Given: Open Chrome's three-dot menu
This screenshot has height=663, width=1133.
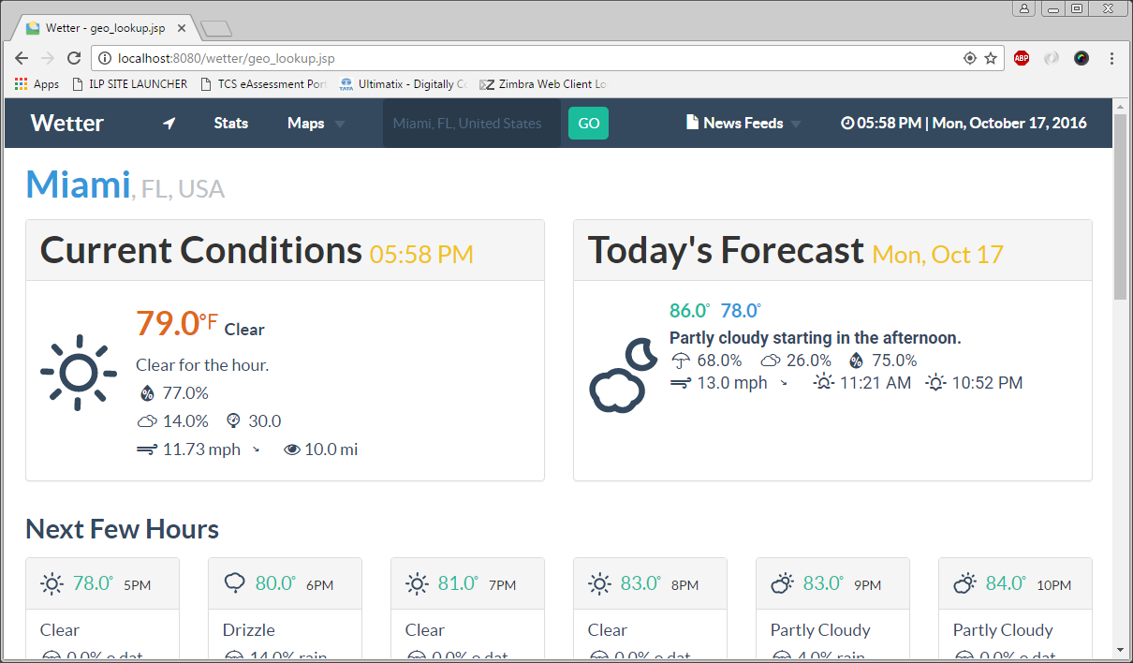Looking at the screenshot, I should pyautogui.click(x=1111, y=57).
